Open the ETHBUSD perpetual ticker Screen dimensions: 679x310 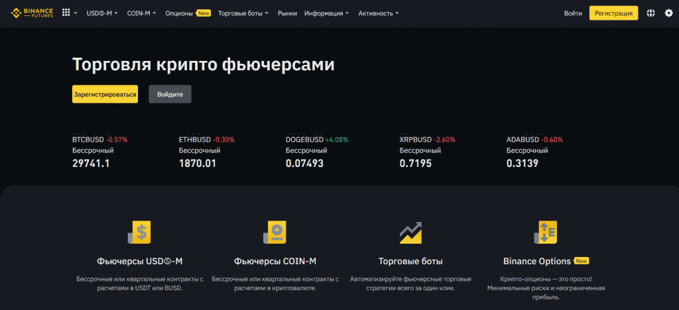click(207, 151)
